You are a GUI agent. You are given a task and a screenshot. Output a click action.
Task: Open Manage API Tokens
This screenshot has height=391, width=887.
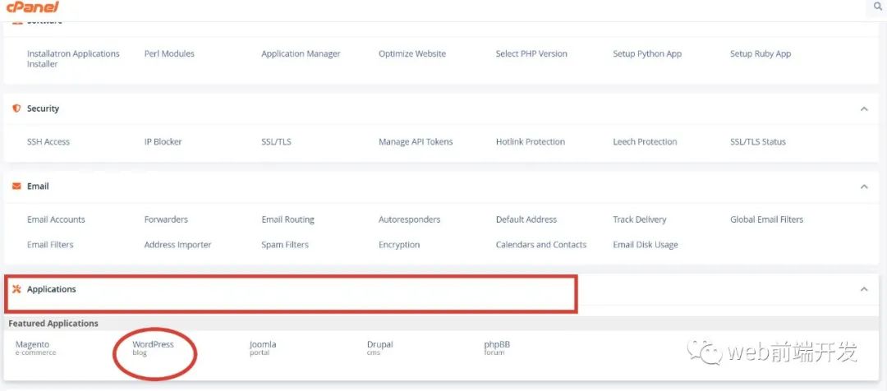[416, 142]
